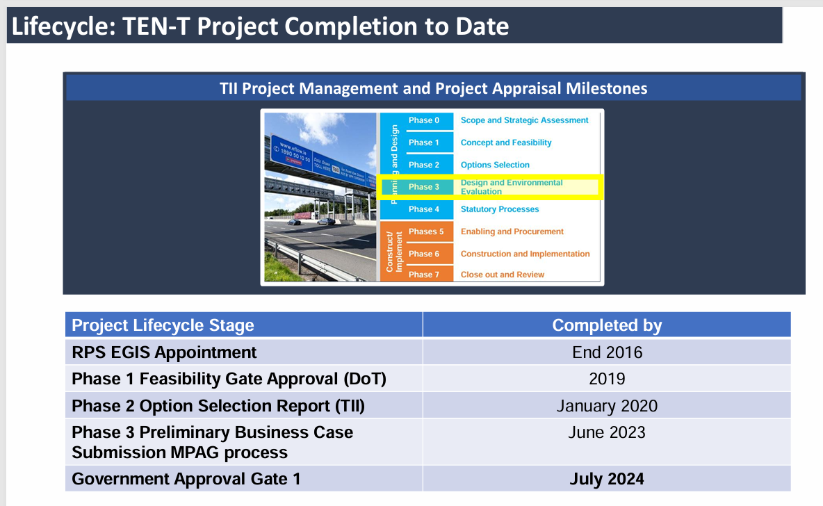823x506 pixels.
Task: Select the orange 'Phases 5' box
Action: coord(425,231)
